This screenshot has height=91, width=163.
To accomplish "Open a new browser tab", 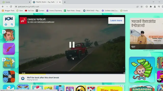I will pyautogui.click(x=65, y=2).
